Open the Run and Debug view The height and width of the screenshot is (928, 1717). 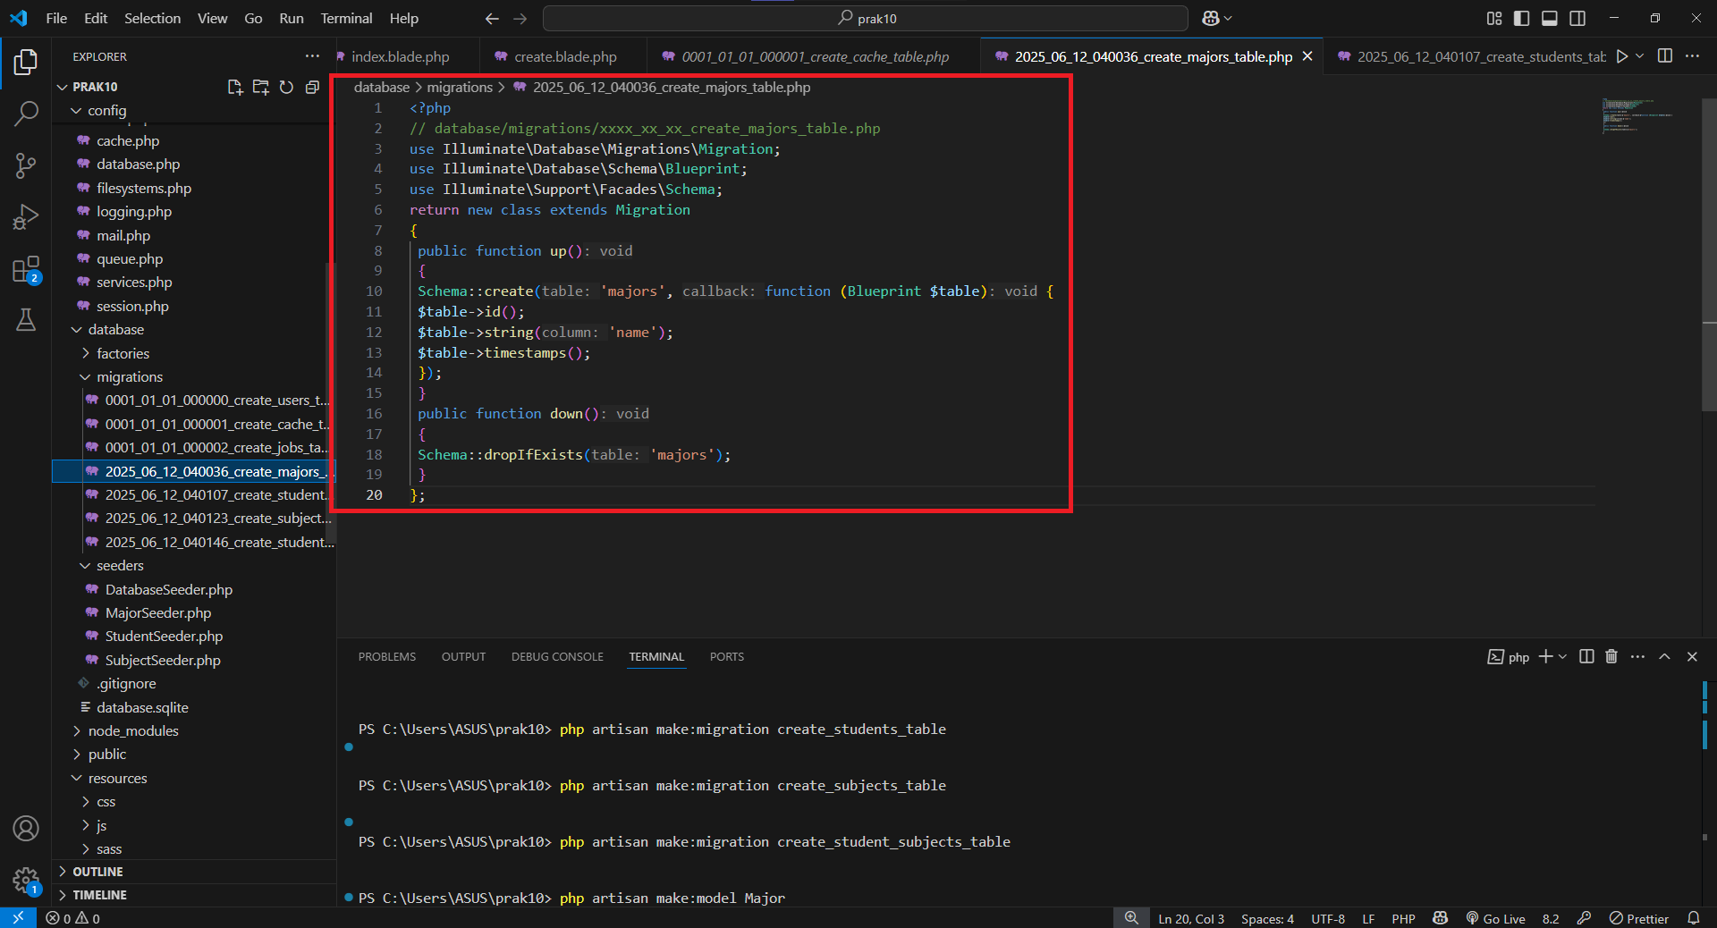26,217
